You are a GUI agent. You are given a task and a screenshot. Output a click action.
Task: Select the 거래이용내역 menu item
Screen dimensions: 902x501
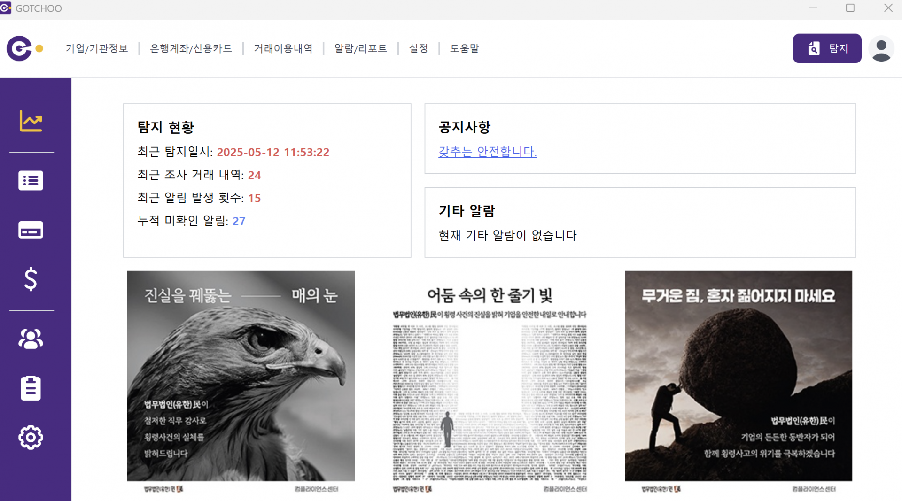coord(283,48)
